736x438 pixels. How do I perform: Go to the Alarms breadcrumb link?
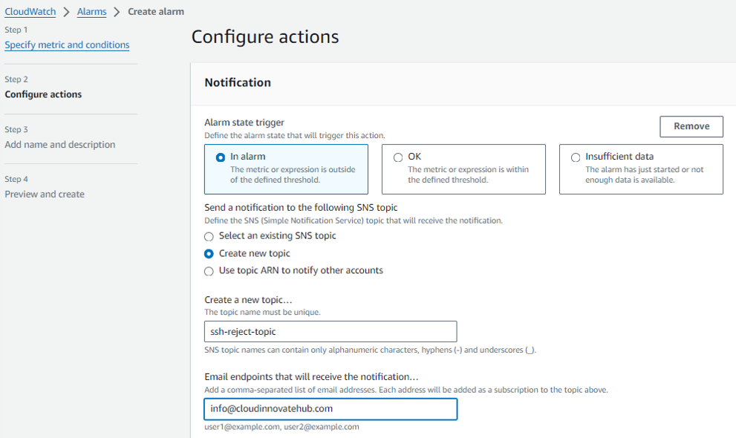(91, 12)
